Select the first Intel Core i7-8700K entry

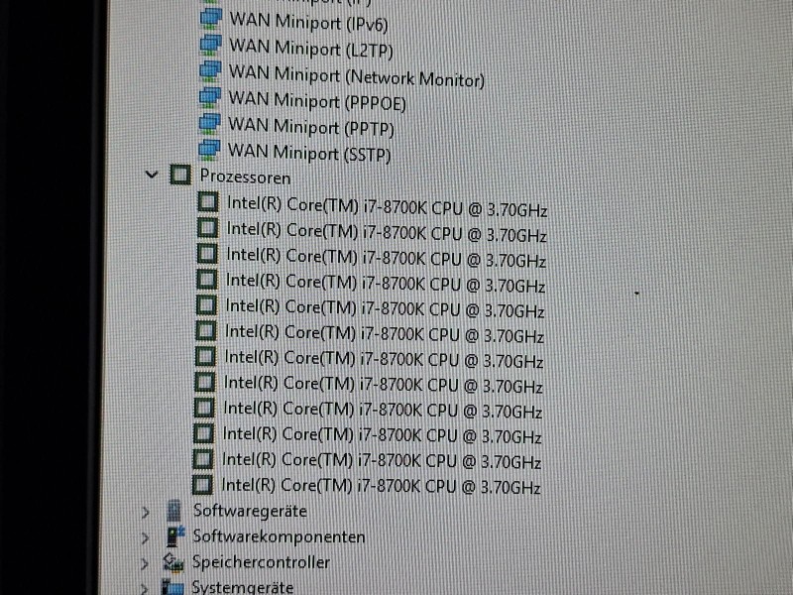[x=388, y=206]
